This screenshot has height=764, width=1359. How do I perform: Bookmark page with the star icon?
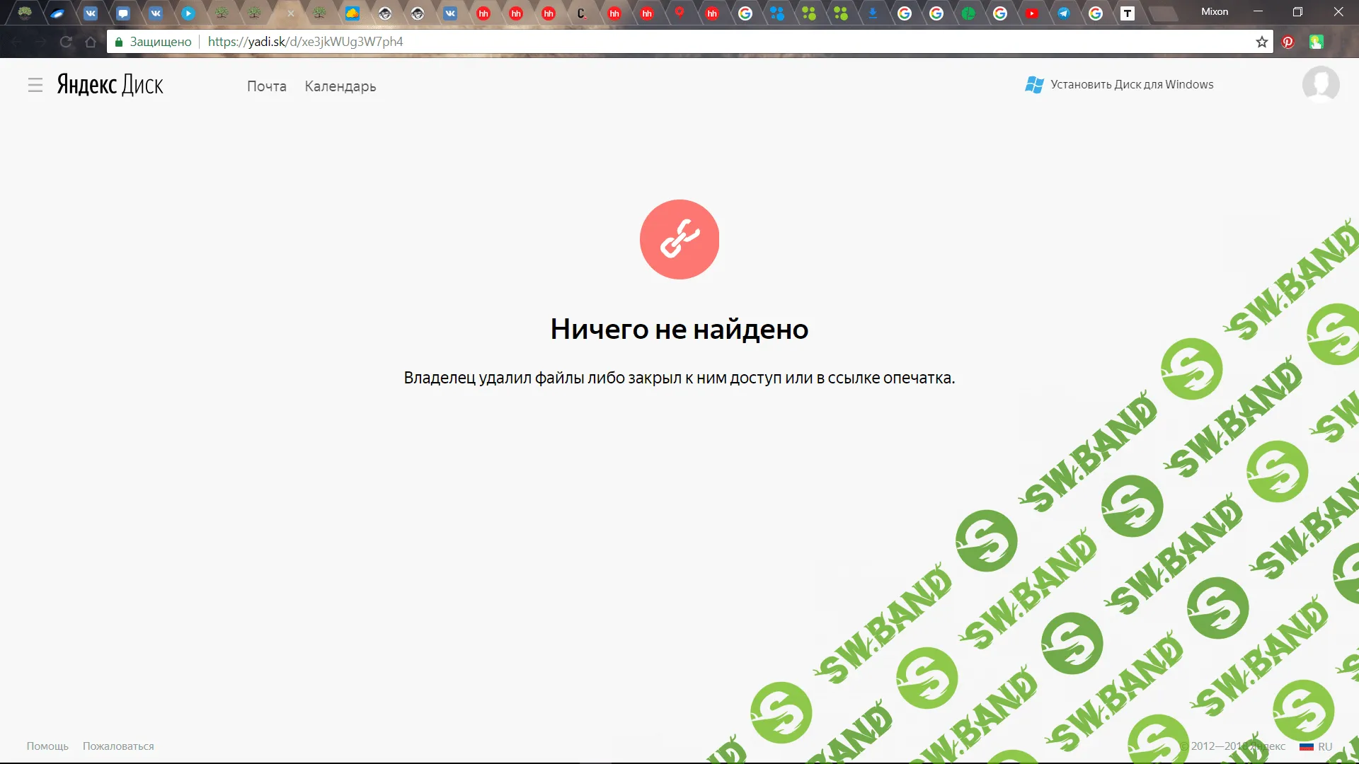click(1261, 42)
